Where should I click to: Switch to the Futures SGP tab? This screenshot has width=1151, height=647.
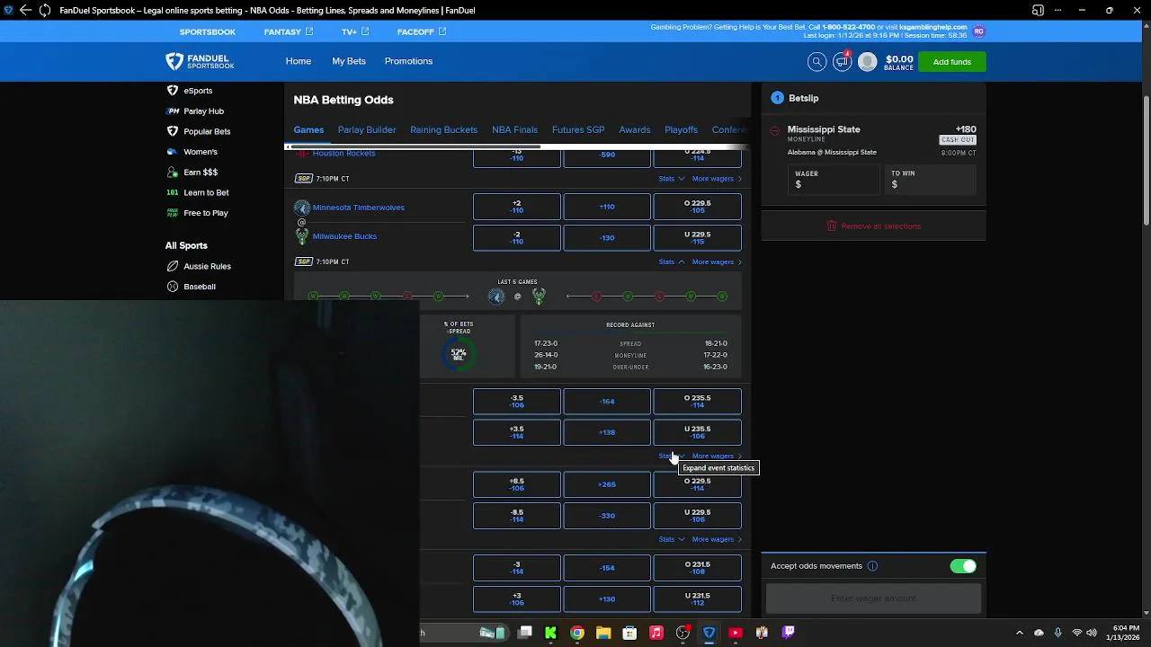point(578,129)
